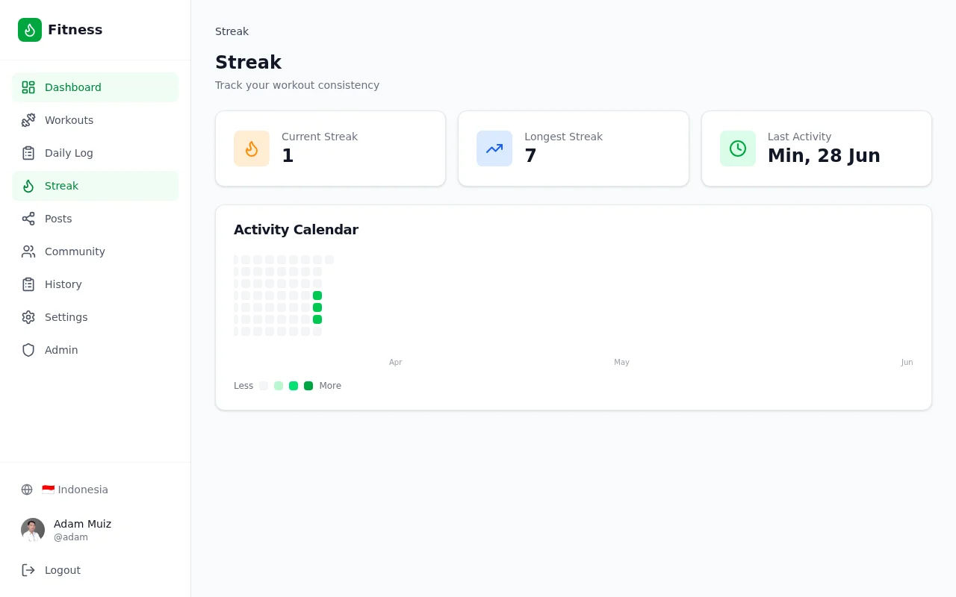Click the darkest green legend swatch

(308, 386)
